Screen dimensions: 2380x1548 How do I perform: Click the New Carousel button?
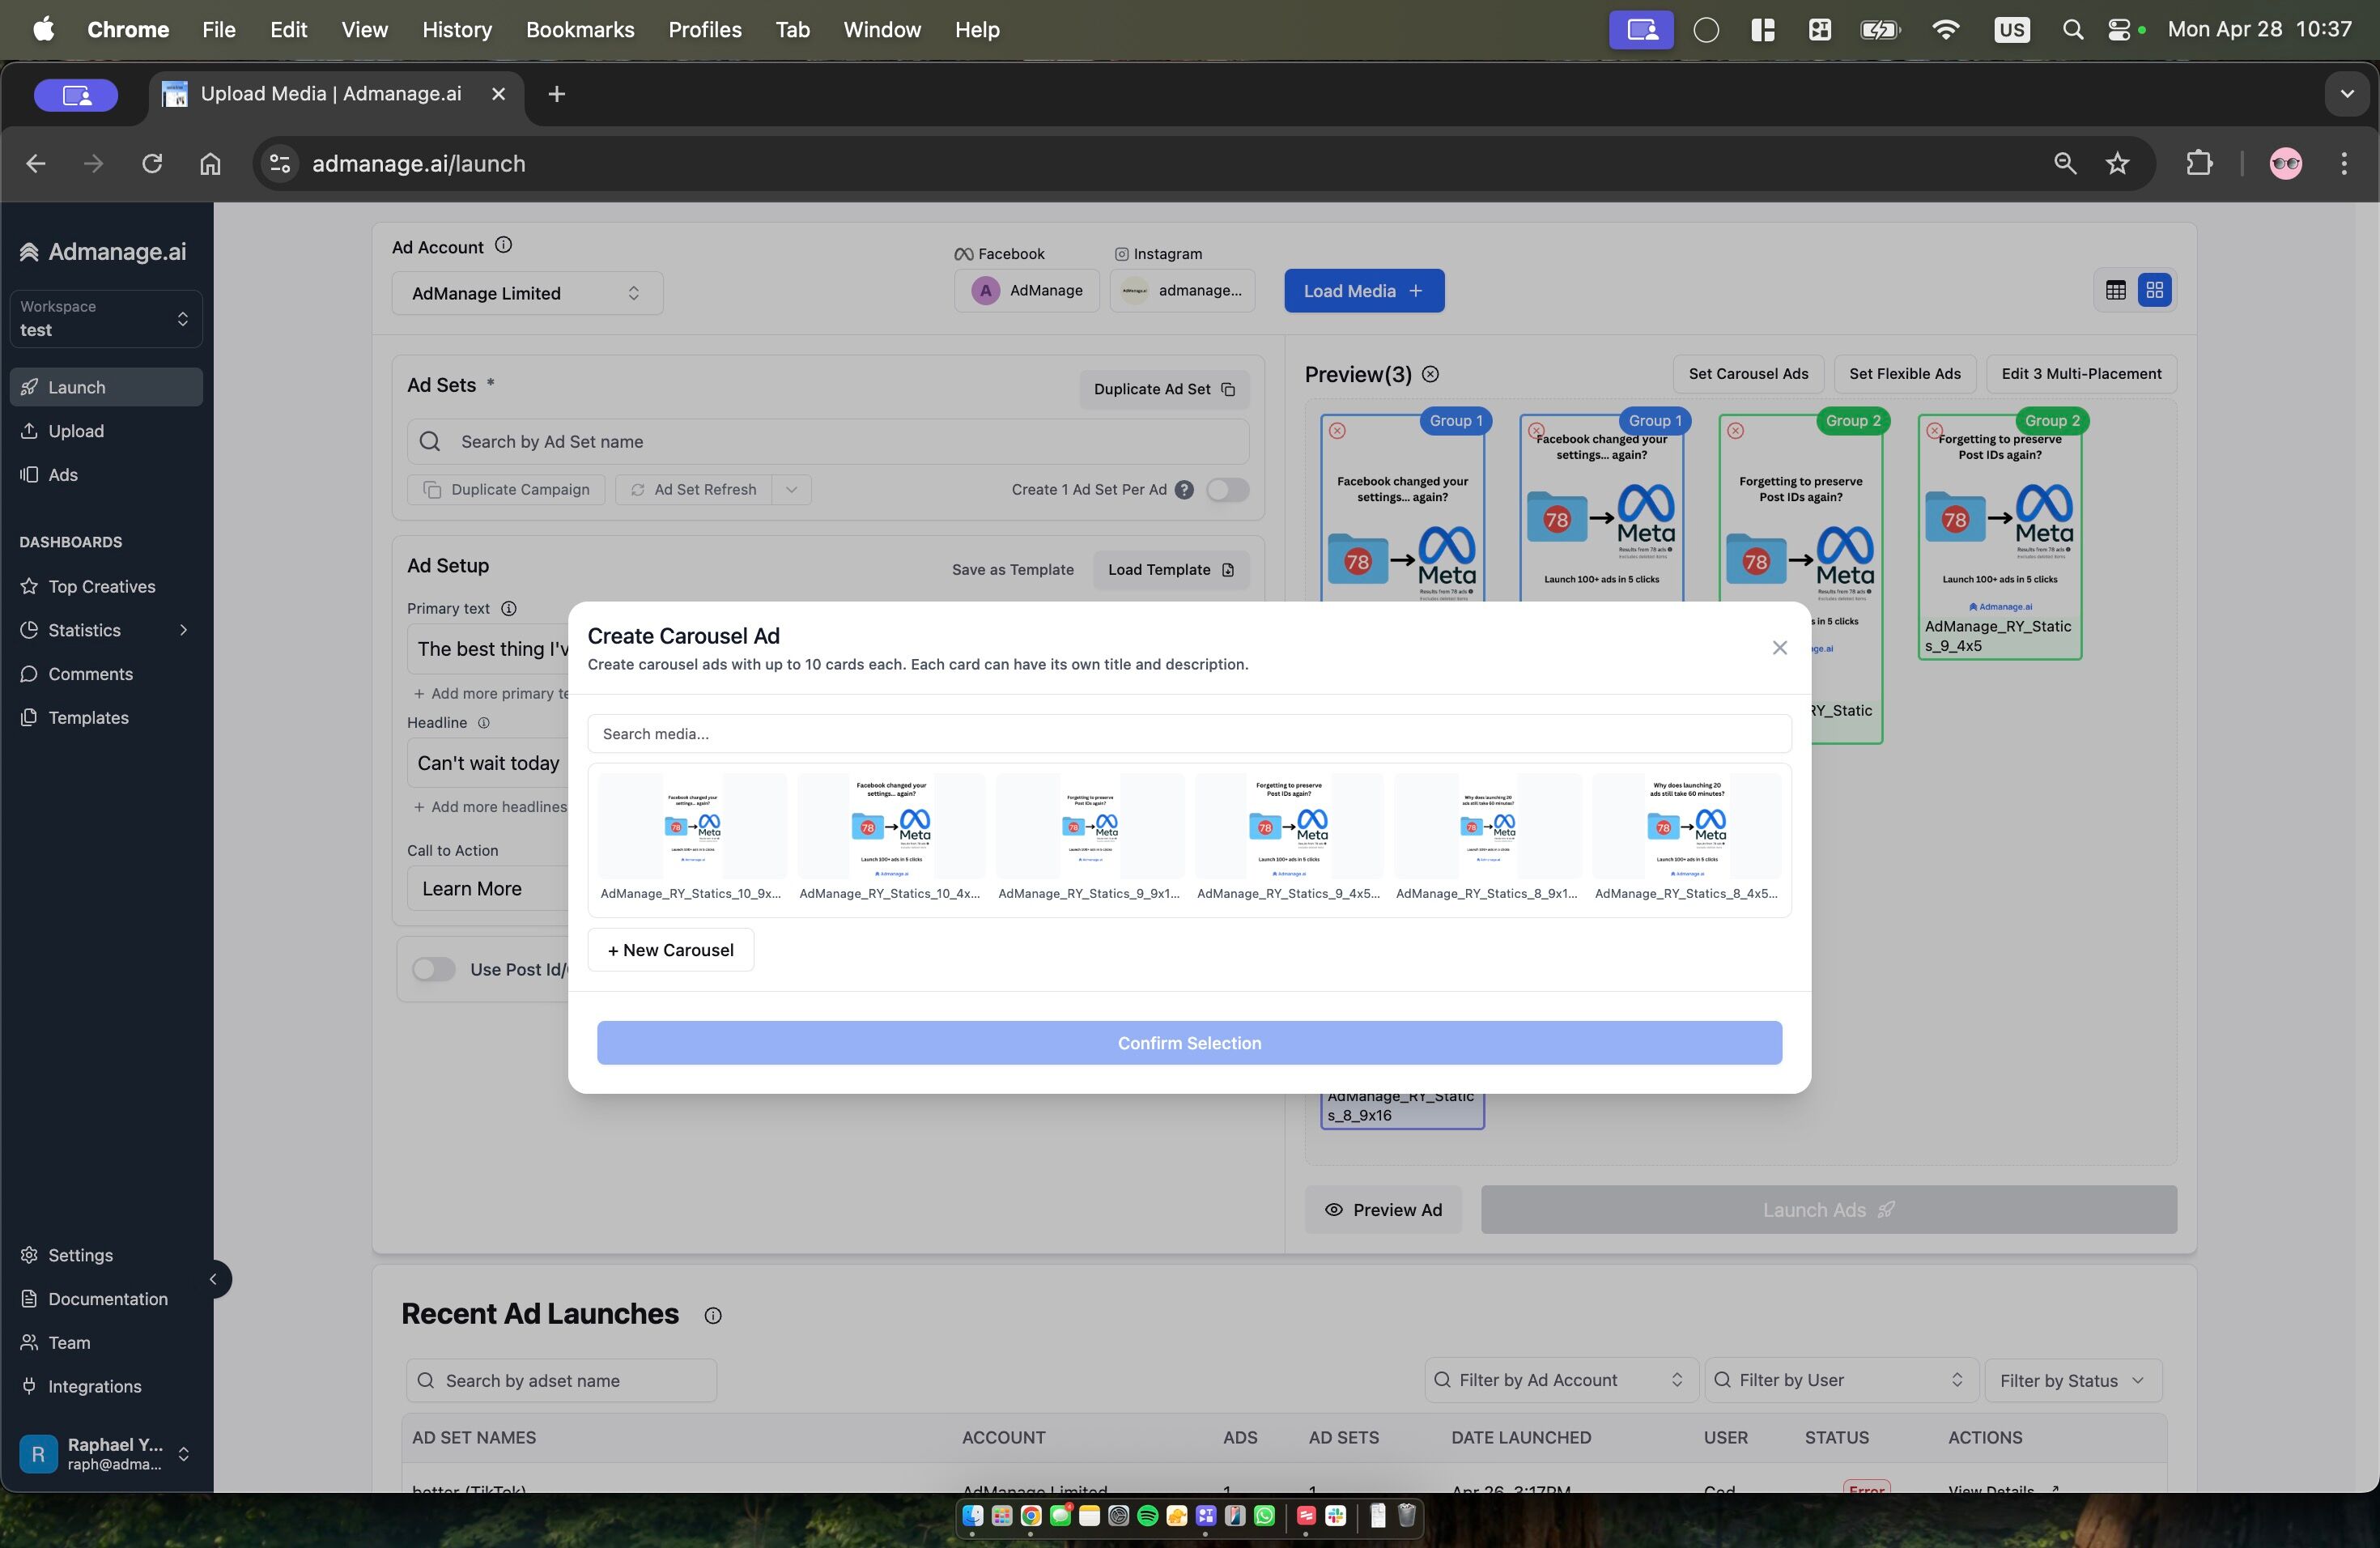click(x=670, y=950)
